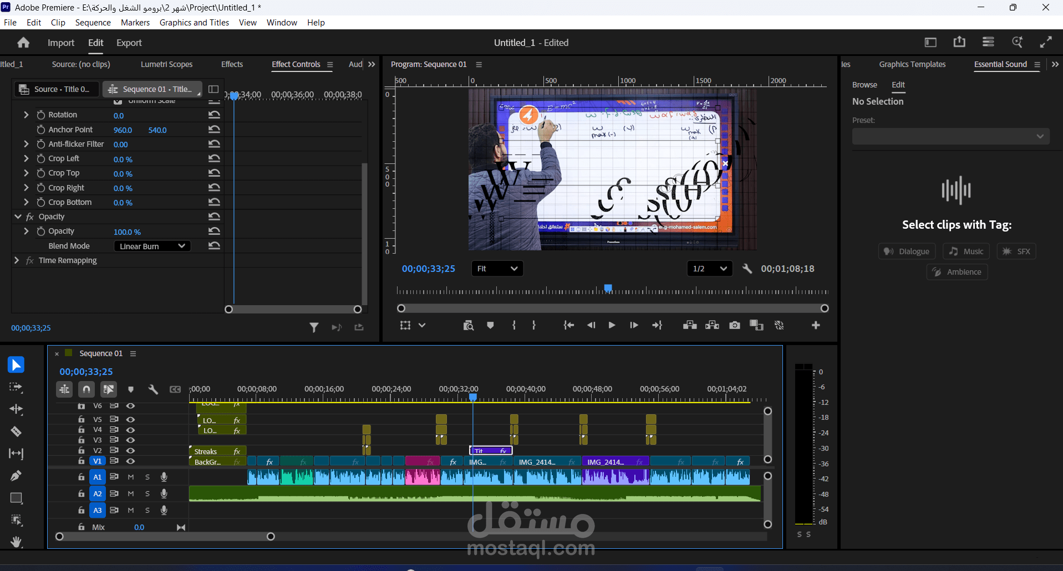Click the Music tag button

click(x=966, y=251)
